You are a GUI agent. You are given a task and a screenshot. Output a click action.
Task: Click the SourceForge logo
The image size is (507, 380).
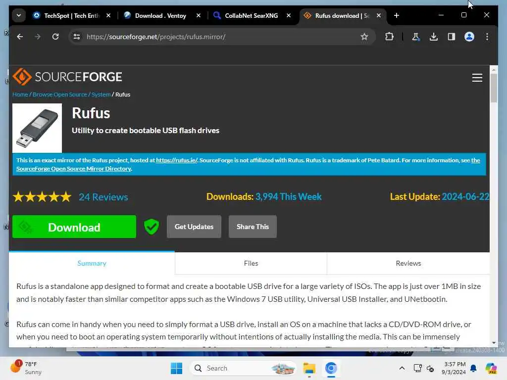click(x=67, y=77)
